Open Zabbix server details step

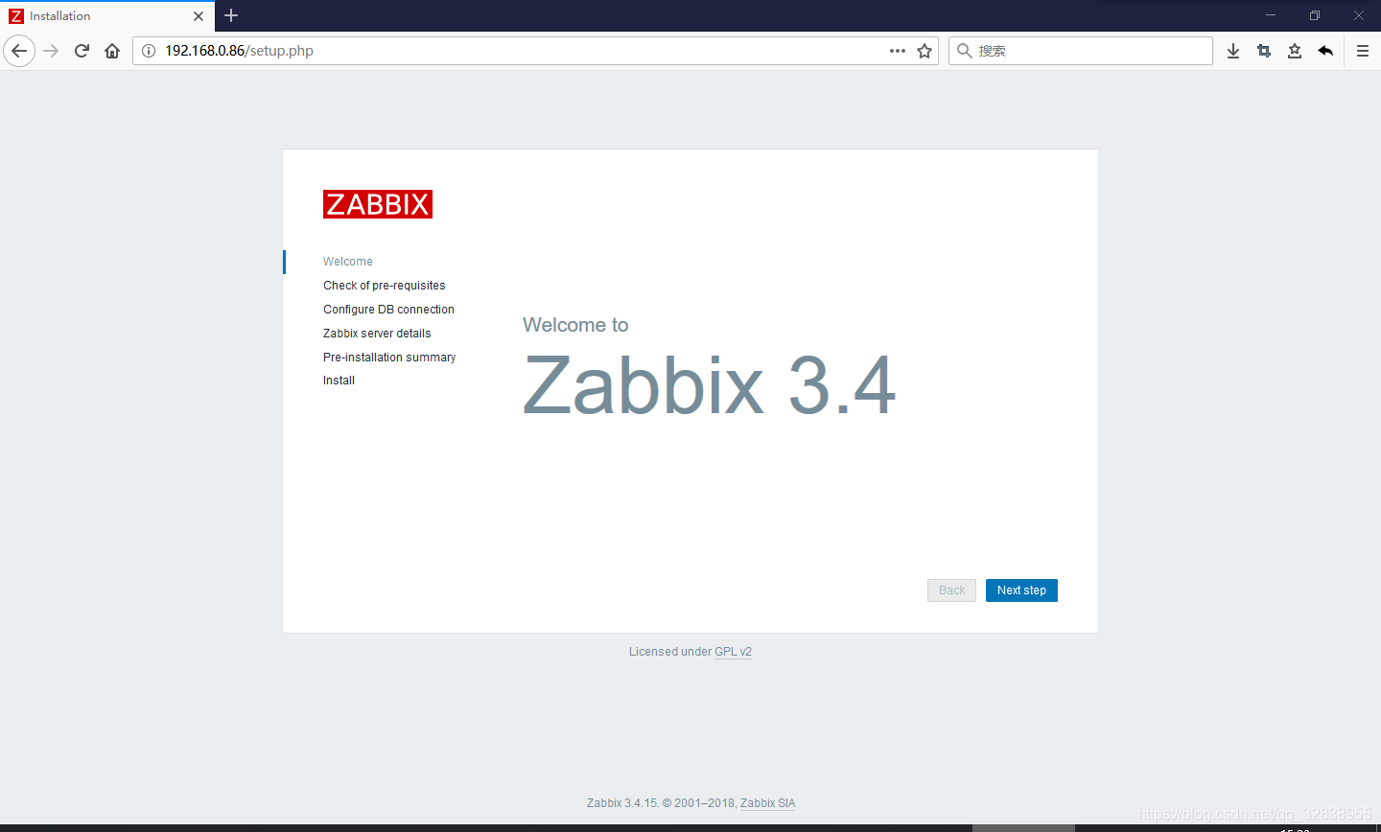click(377, 334)
